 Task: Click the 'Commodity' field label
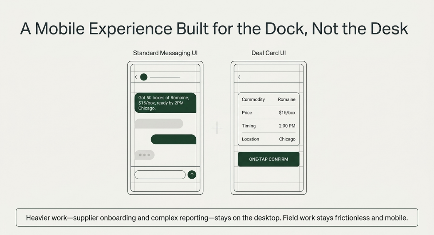253,99
